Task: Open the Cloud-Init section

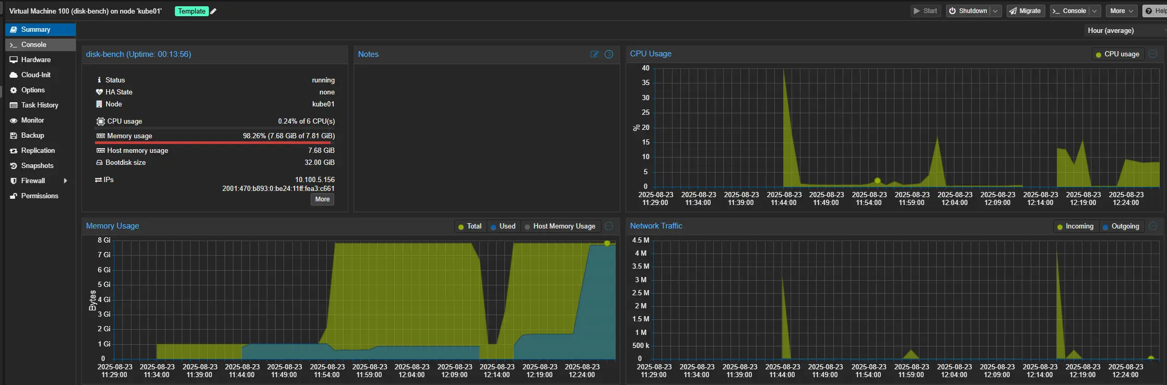Action: pos(36,75)
